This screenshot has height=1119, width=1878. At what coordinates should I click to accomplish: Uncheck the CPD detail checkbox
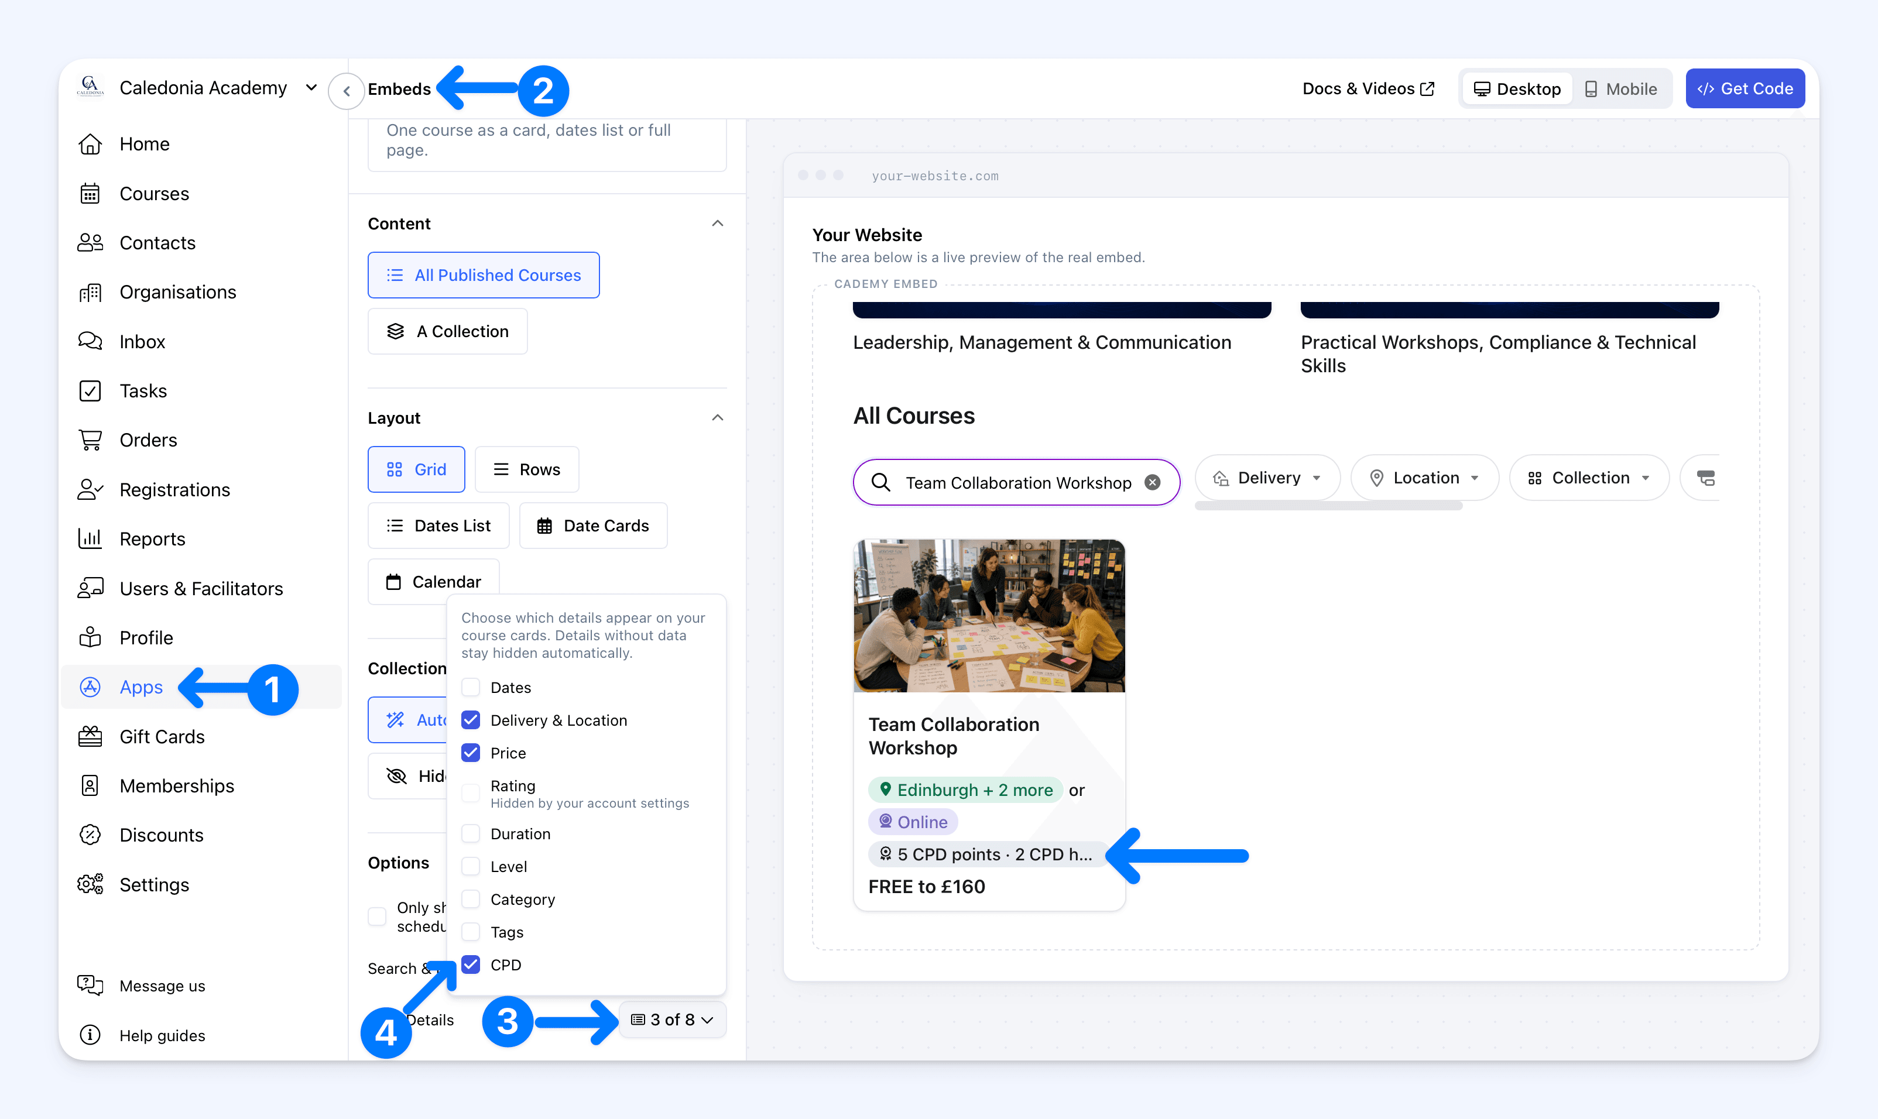pos(471,964)
